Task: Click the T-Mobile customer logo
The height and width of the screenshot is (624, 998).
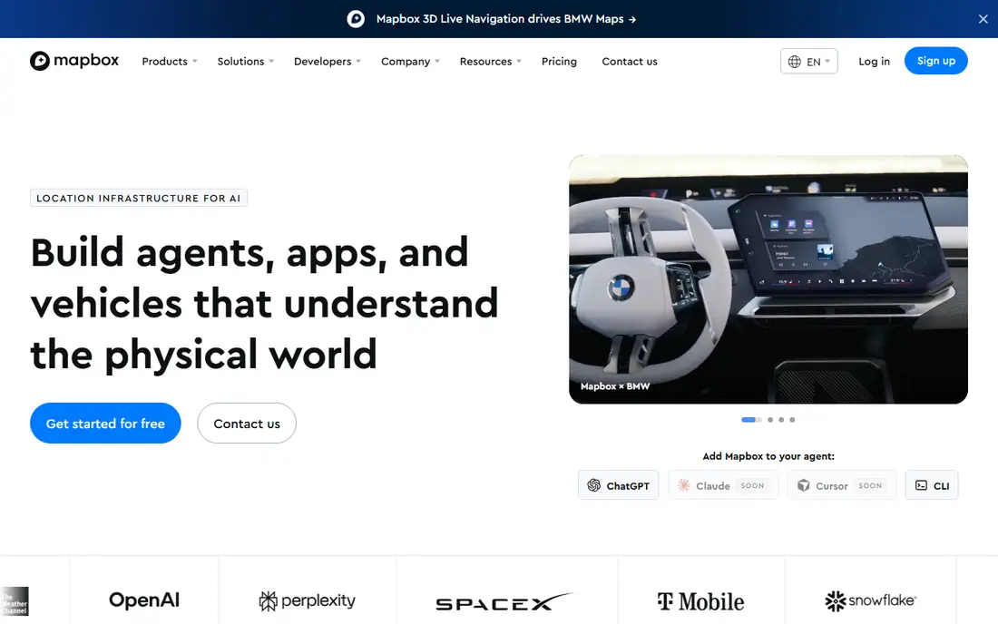Action: [x=700, y=601]
